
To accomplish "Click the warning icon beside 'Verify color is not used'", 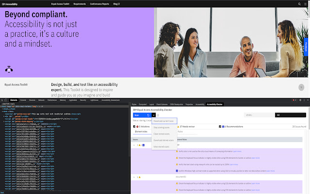I will [x=177, y=151].
